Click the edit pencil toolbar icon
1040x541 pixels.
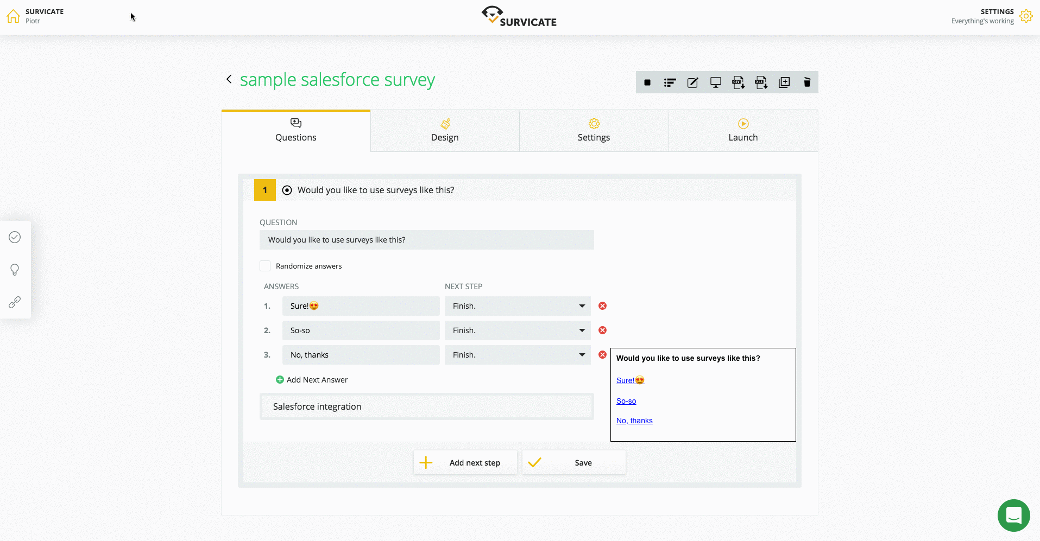pos(693,82)
